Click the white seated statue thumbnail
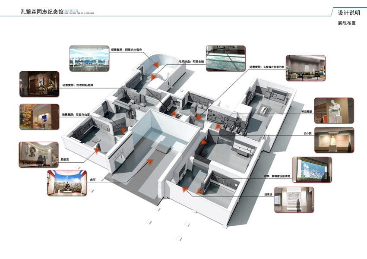This screenshot has width=367, height=259. pos(334,111)
